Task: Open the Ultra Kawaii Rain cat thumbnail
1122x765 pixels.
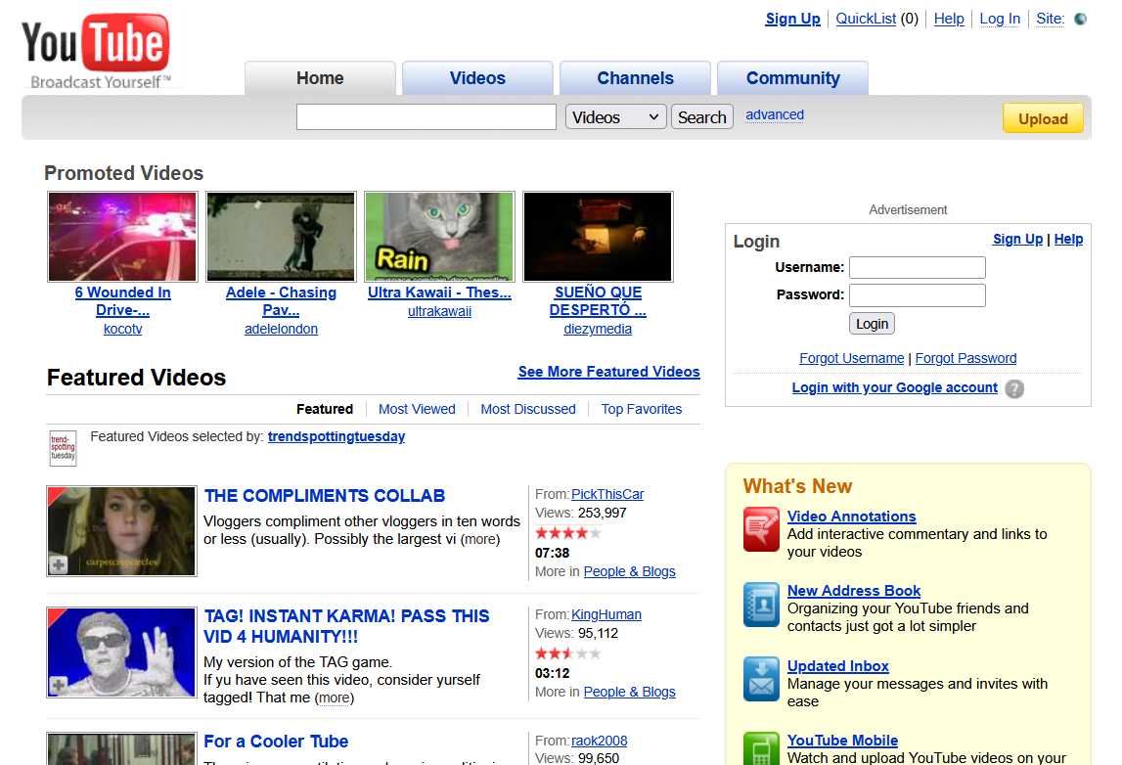Action: point(439,236)
